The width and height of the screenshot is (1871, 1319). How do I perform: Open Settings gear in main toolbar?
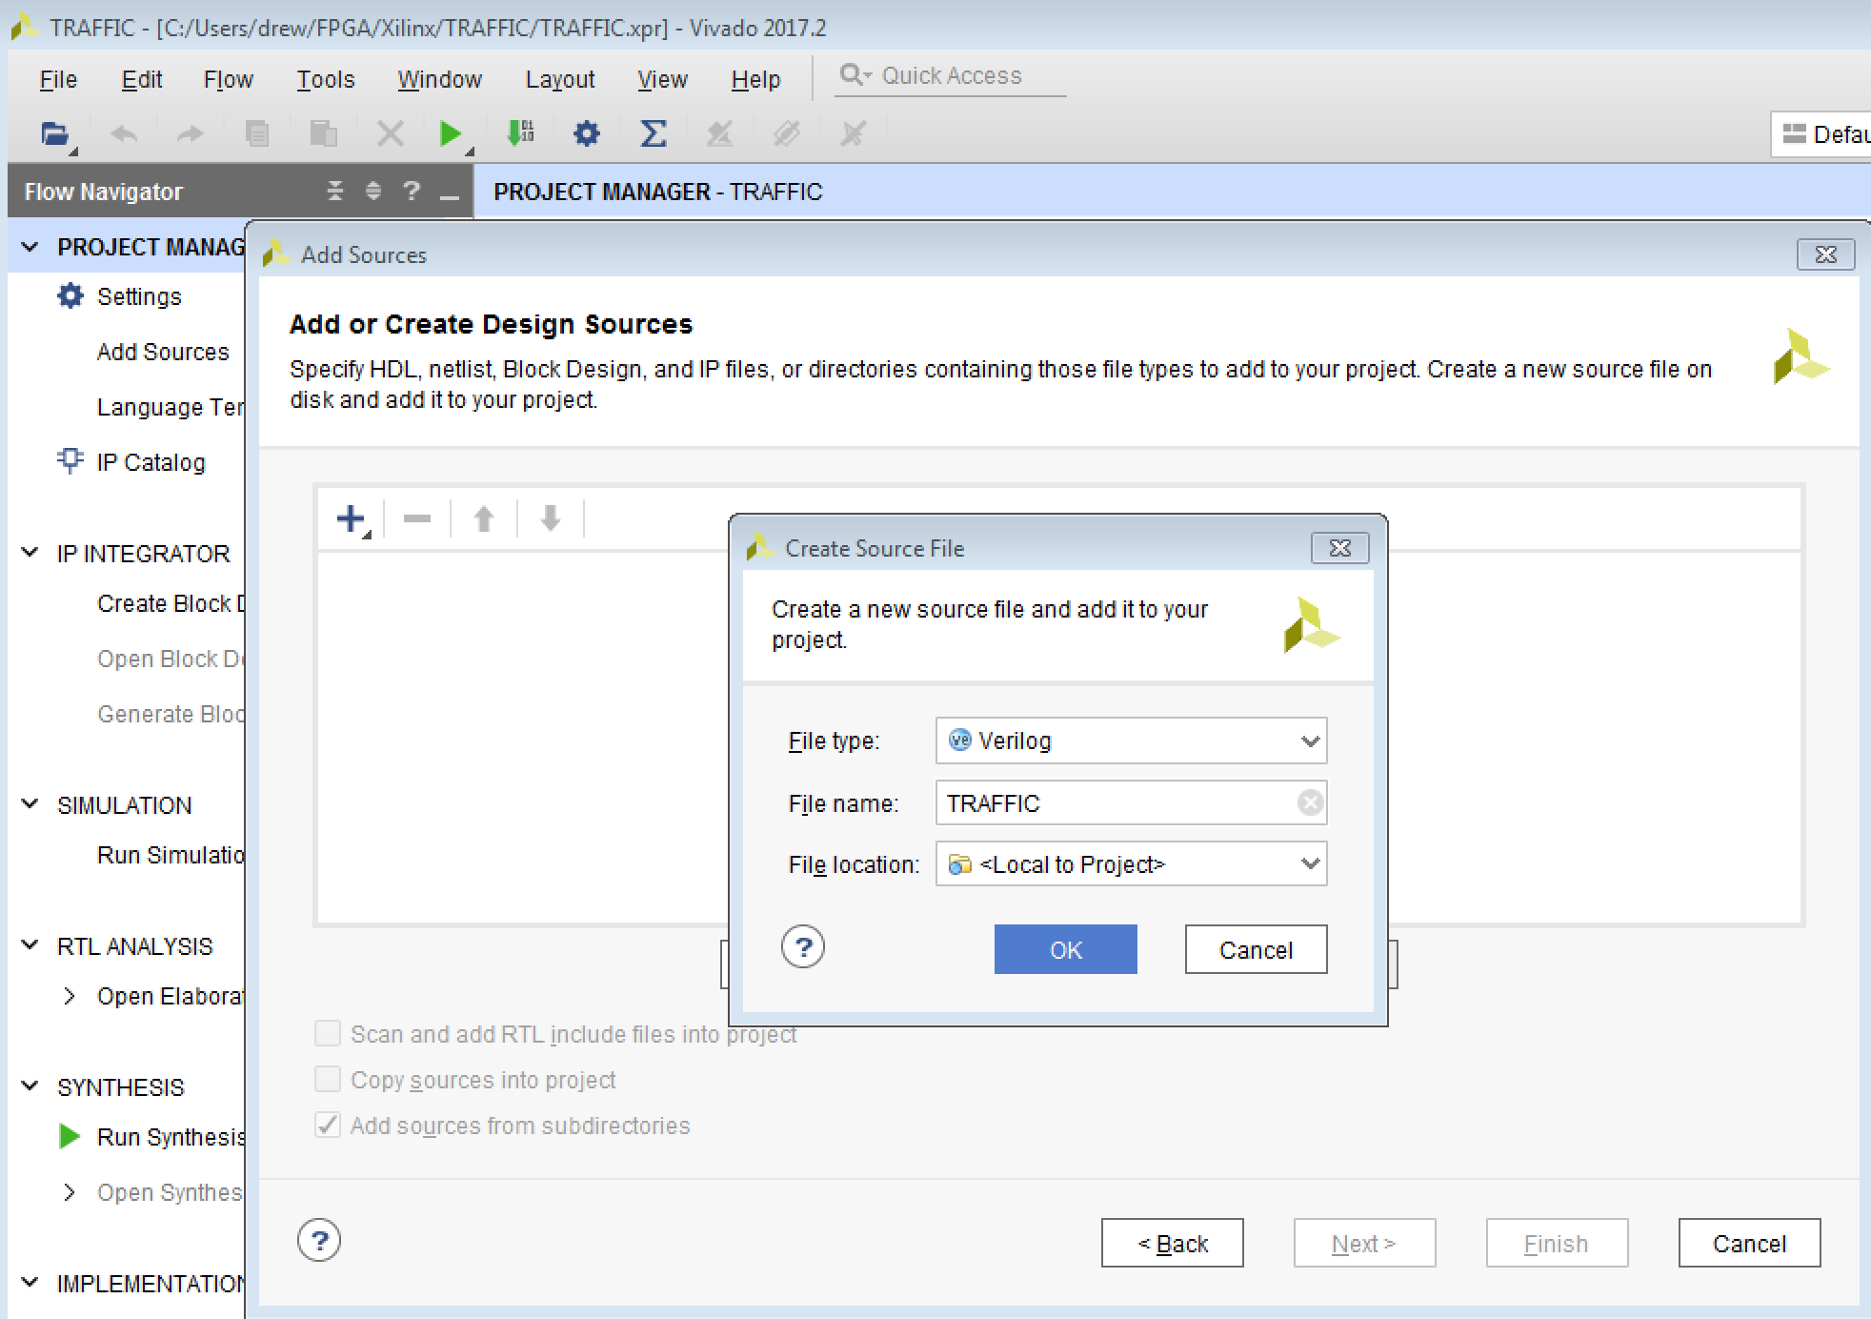pyautogui.click(x=587, y=133)
